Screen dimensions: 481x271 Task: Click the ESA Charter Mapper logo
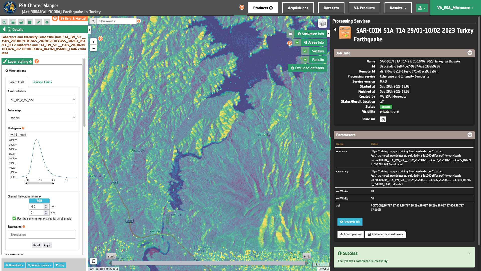pyautogui.click(x=10, y=8)
